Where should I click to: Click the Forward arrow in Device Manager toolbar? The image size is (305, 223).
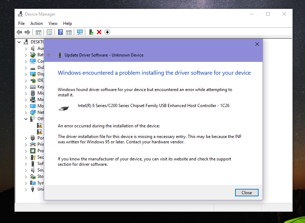(27, 32)
